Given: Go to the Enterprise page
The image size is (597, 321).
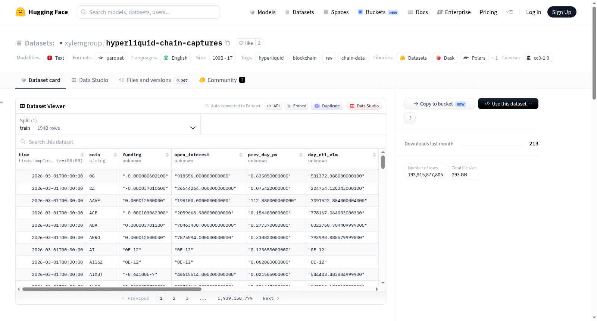Looking at the screenshot, I should [x=454, y=12].
